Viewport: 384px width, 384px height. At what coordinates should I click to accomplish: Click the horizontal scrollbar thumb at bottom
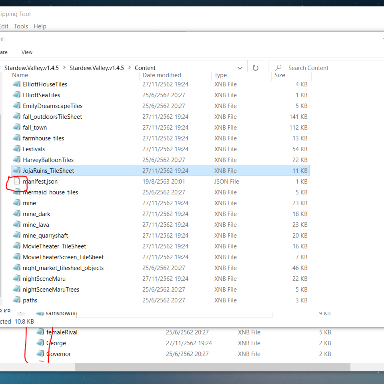point(212,367)
